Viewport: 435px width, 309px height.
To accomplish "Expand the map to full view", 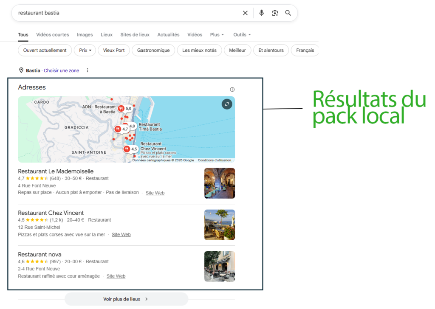I will pyautogui.click(x=227, y=104).
